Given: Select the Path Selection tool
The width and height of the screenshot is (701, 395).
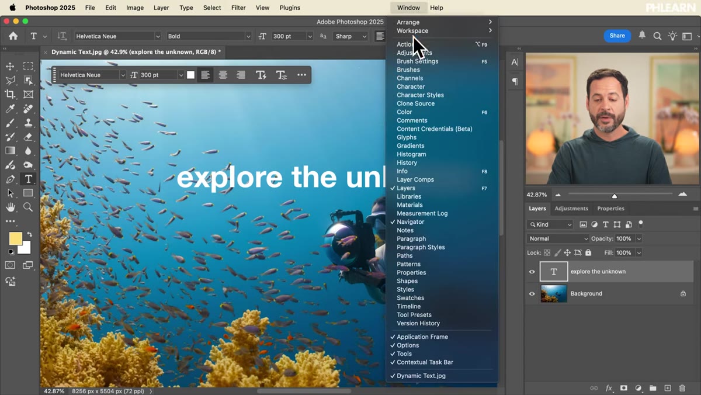Looking at the screenshot, I should click(10, 193).
